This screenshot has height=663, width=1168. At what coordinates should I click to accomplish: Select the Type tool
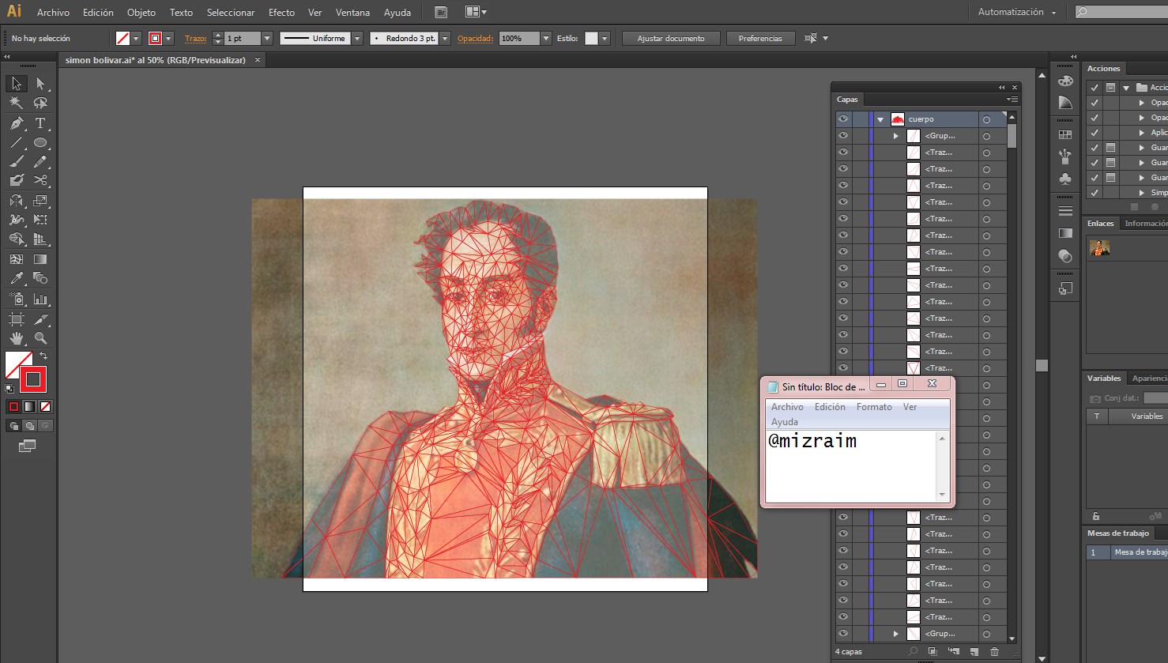click(40, 123)
